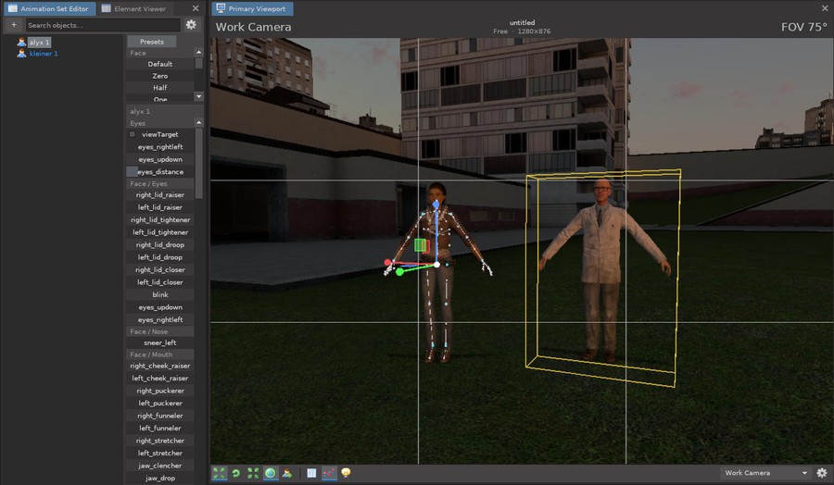Image resolution: width=834 pixels, height=485 pixels.
Task: Click controls list up arrow beside Eyes
Action: point(199,123)
